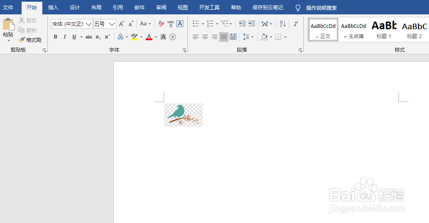Apply character border icon
Image resolution: width=429 pixels, height=223 pixels.
point(180,24)
